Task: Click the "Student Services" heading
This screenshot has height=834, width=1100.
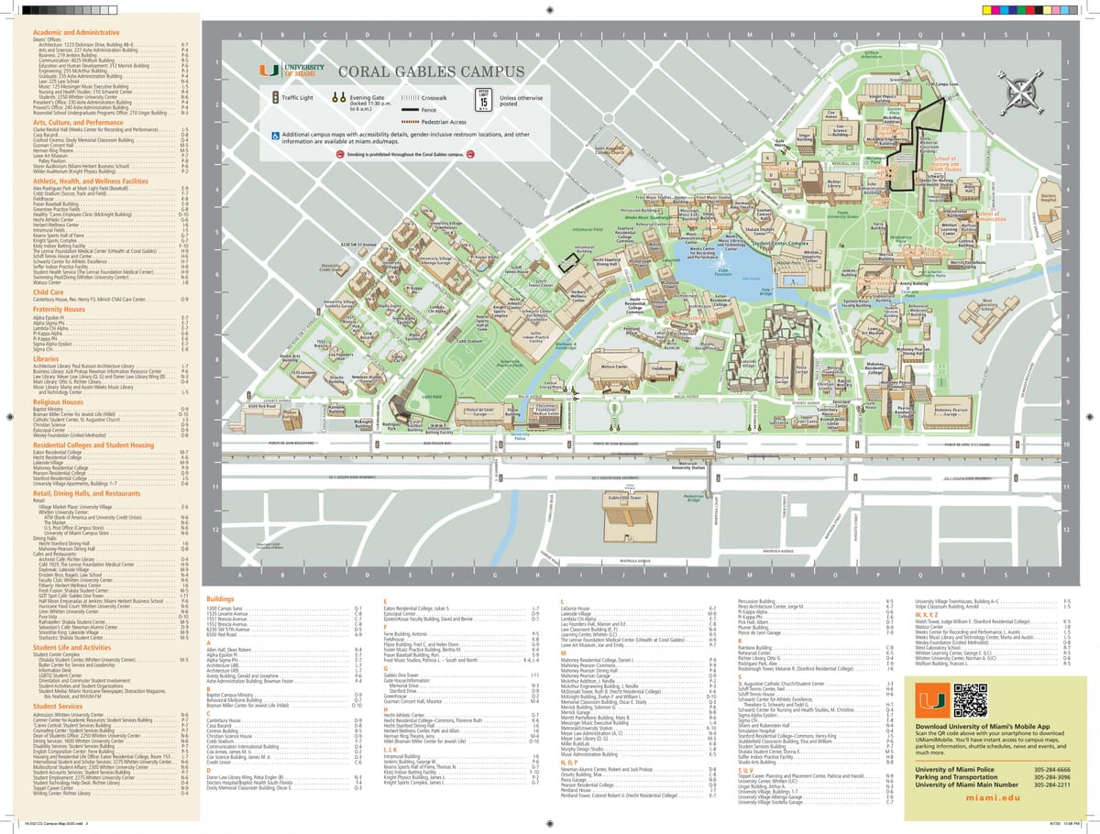Action: pyautogui.click(x=58, y=706)
